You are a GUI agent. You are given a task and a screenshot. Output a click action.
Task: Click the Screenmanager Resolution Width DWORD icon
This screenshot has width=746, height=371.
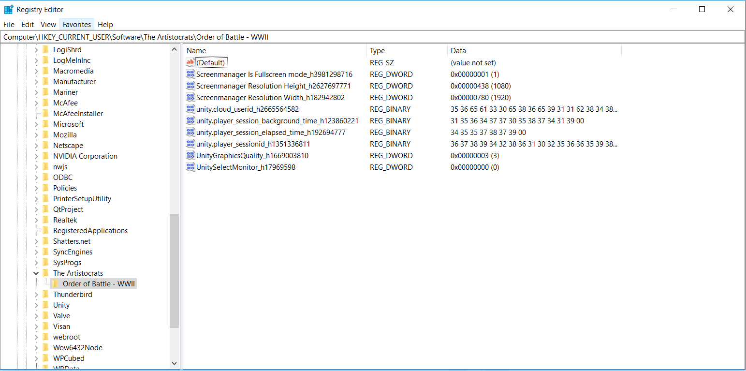click(x=190, y=97)
